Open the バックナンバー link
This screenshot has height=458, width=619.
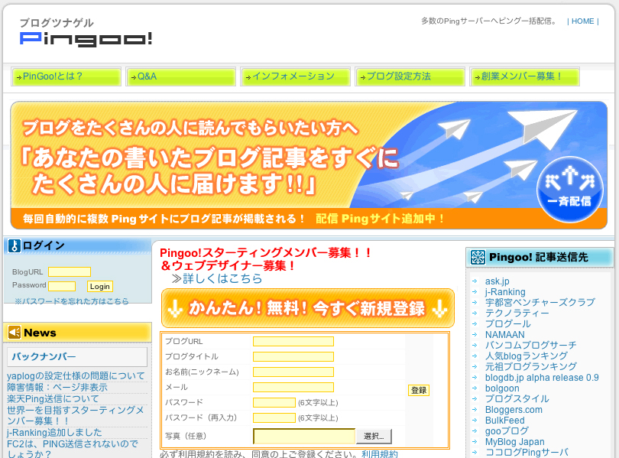coord(44,356)
